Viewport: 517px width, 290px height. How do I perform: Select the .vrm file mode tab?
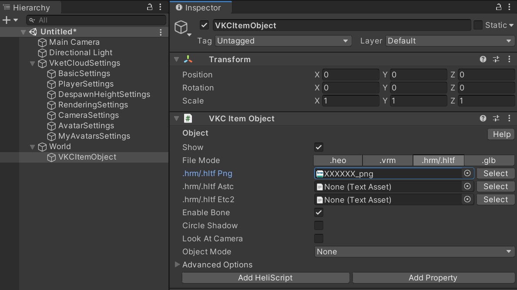387,160
